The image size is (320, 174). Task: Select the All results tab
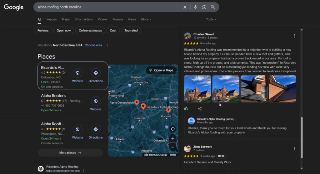[x=39, y=20]
